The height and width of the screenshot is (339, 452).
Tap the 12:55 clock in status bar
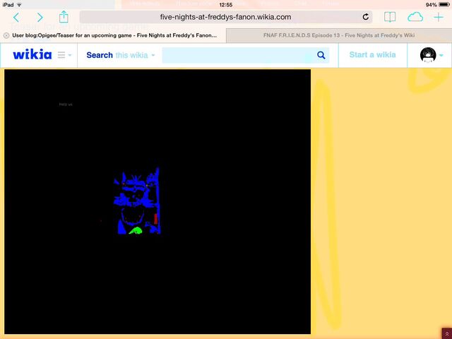(x=226, y=5)
